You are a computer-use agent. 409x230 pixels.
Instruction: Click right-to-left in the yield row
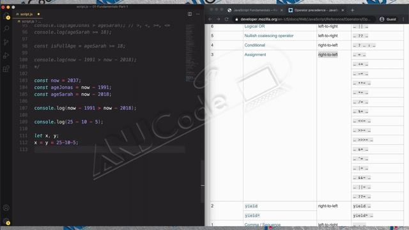coord(328,206)
